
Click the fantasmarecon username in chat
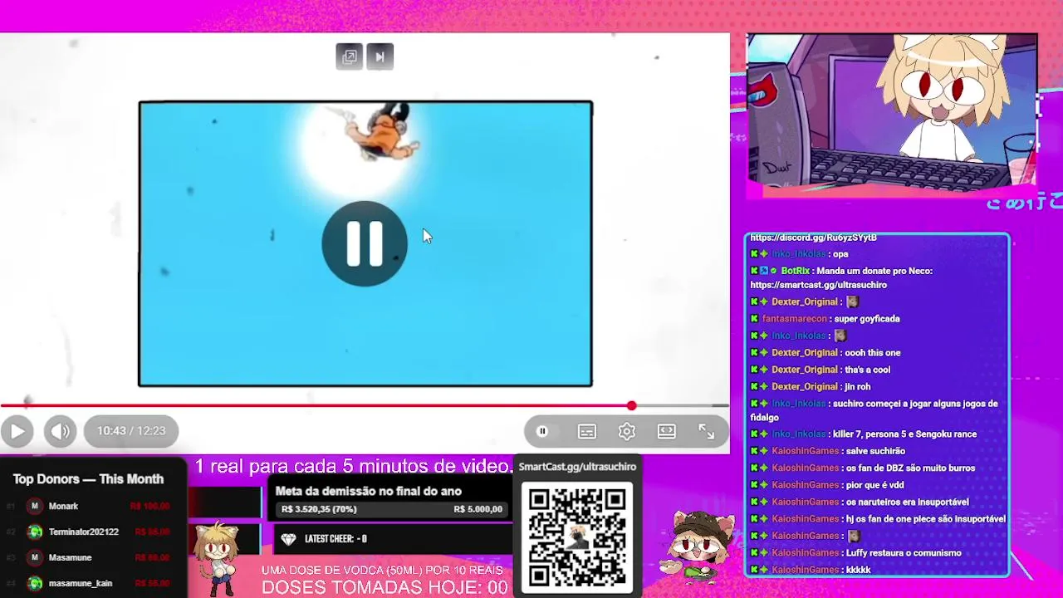(x=794, y=319)
